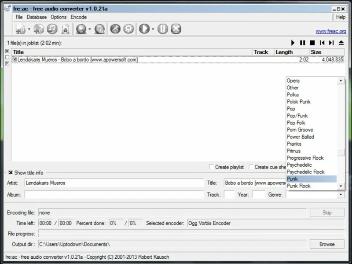Skip to previous track in joblist player
This screenshot has width=352, height=264.
(x=322, y=43)
